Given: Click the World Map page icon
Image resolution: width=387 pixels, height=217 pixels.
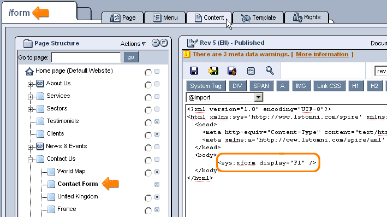Looking at the screenshot, I should 51,171.
